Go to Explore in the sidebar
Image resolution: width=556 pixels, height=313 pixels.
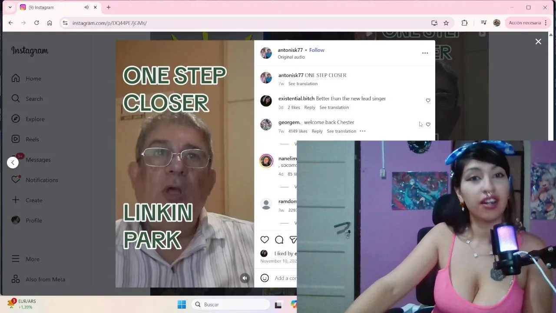tap(28, 119)
